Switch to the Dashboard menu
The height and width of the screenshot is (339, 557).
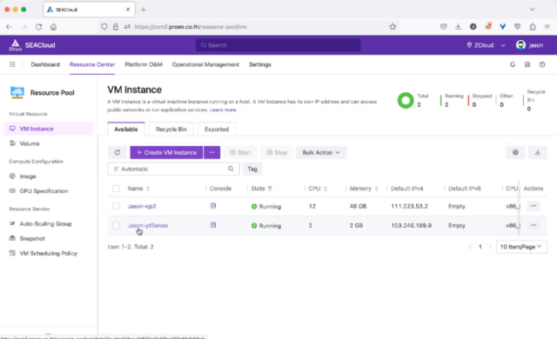(x=45, y=64)
